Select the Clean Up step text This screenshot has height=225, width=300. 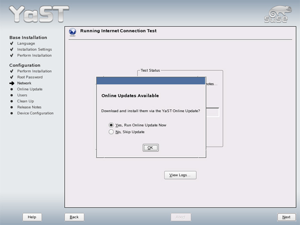tap(25, 101)
